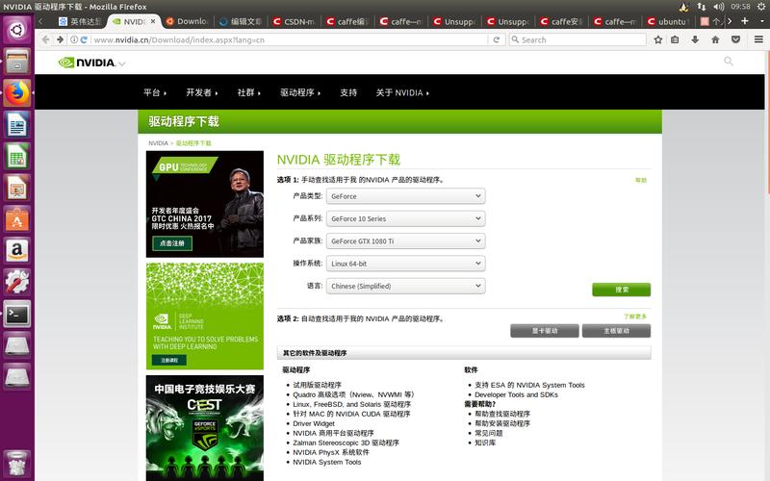Viewport: 770px width, 481px height.
Task: Open 支持 navigation item
Action: coord(348,92)
